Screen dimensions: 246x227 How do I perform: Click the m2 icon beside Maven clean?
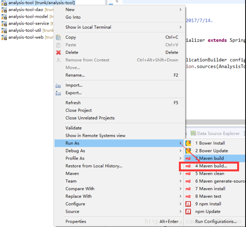[x=188, y=174]
